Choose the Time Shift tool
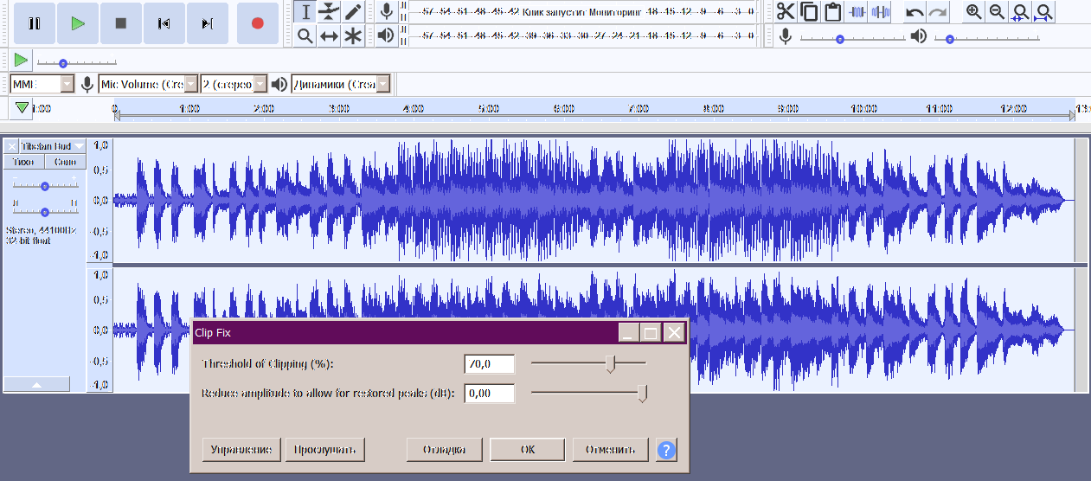This screenshot has width=1091, height=481. [x=329, y=35]
